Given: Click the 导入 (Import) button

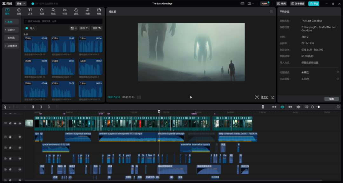Looking at the screenshot, I should click(x=30, y=28).
